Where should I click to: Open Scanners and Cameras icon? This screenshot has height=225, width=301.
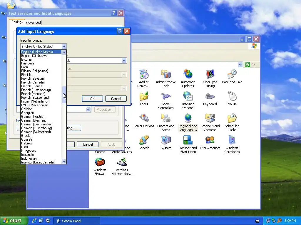coord(210,122)
